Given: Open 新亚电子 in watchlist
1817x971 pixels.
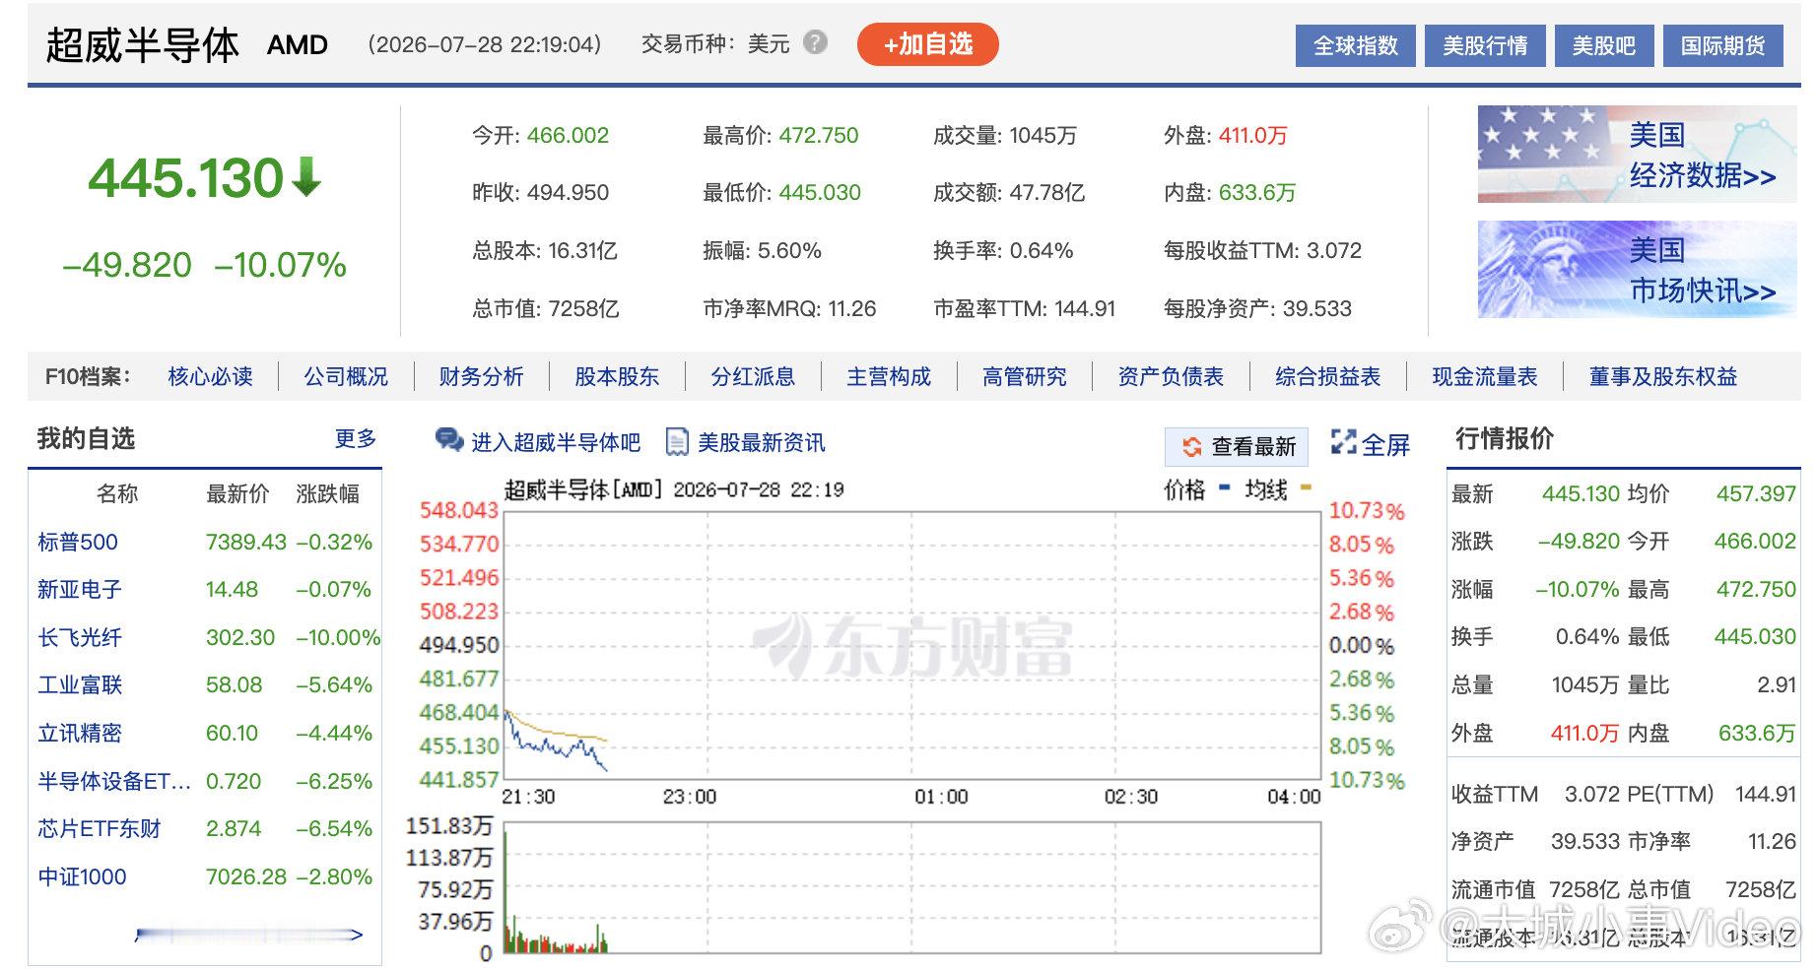Looking at the screenshot, I should click(80, 589).
